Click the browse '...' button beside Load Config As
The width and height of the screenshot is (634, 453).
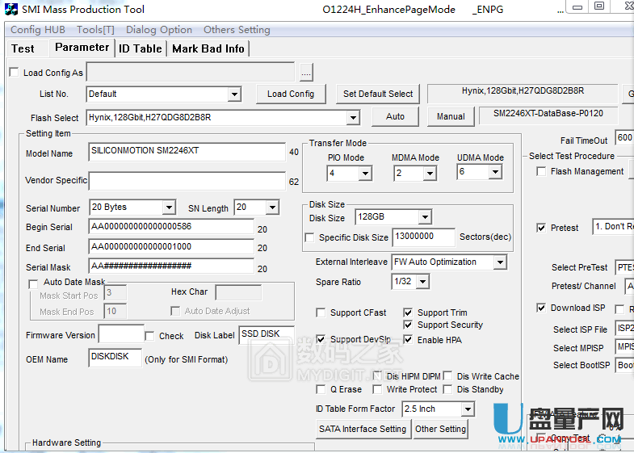tap(306, 73)
